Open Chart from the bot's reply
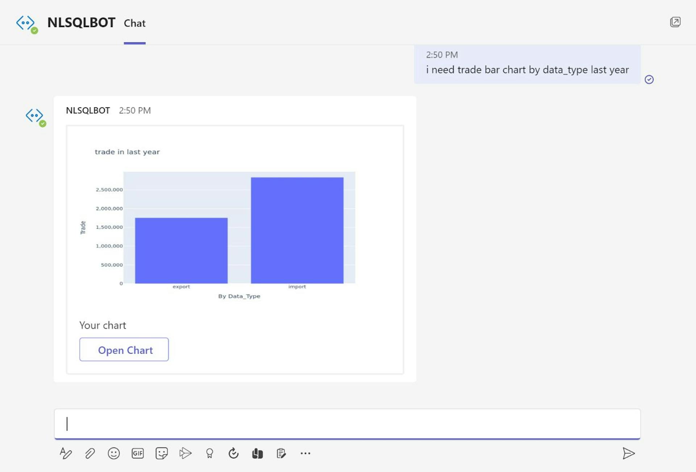Viewport: 696px width, 472px height. 124,350
